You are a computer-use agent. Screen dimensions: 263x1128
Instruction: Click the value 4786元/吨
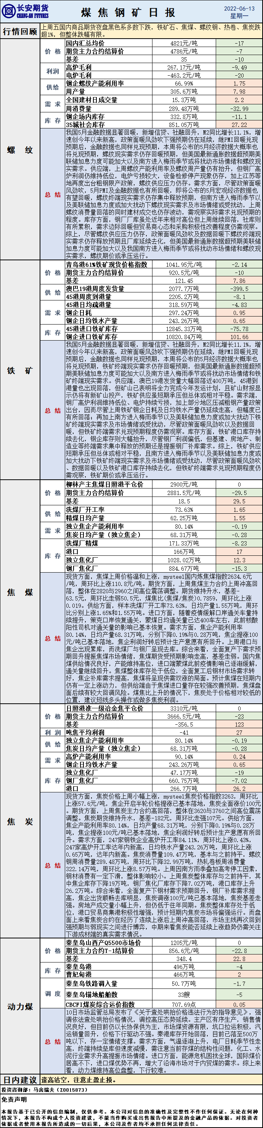click(x=184, y=51)
